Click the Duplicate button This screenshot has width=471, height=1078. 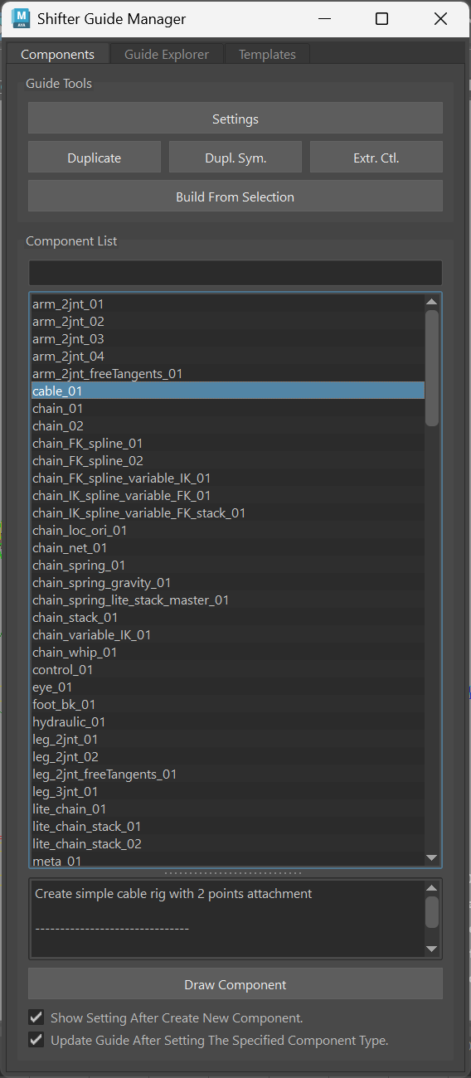pos(95,158)
